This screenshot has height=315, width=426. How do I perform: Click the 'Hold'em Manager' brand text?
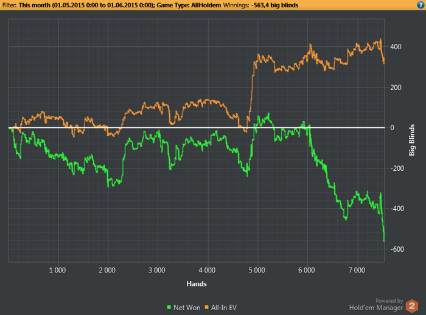[x=376, y=307]
